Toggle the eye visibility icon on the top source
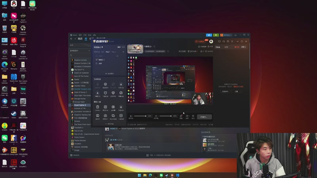Viewport: 317px width, 178px height. tap(117, 56)
